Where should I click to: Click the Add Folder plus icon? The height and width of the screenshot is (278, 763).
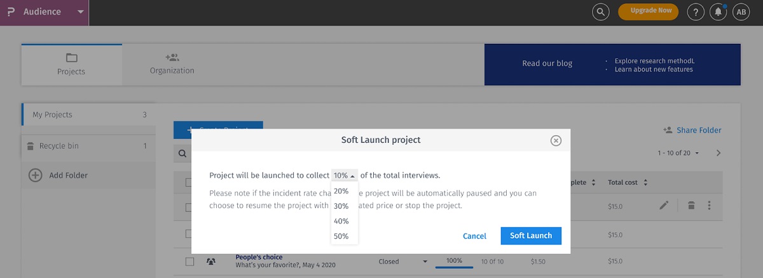coord(36,175)
